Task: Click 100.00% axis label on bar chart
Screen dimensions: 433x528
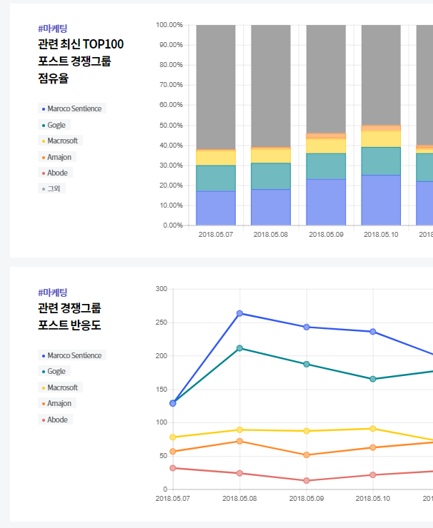Action: pos(169,25)
